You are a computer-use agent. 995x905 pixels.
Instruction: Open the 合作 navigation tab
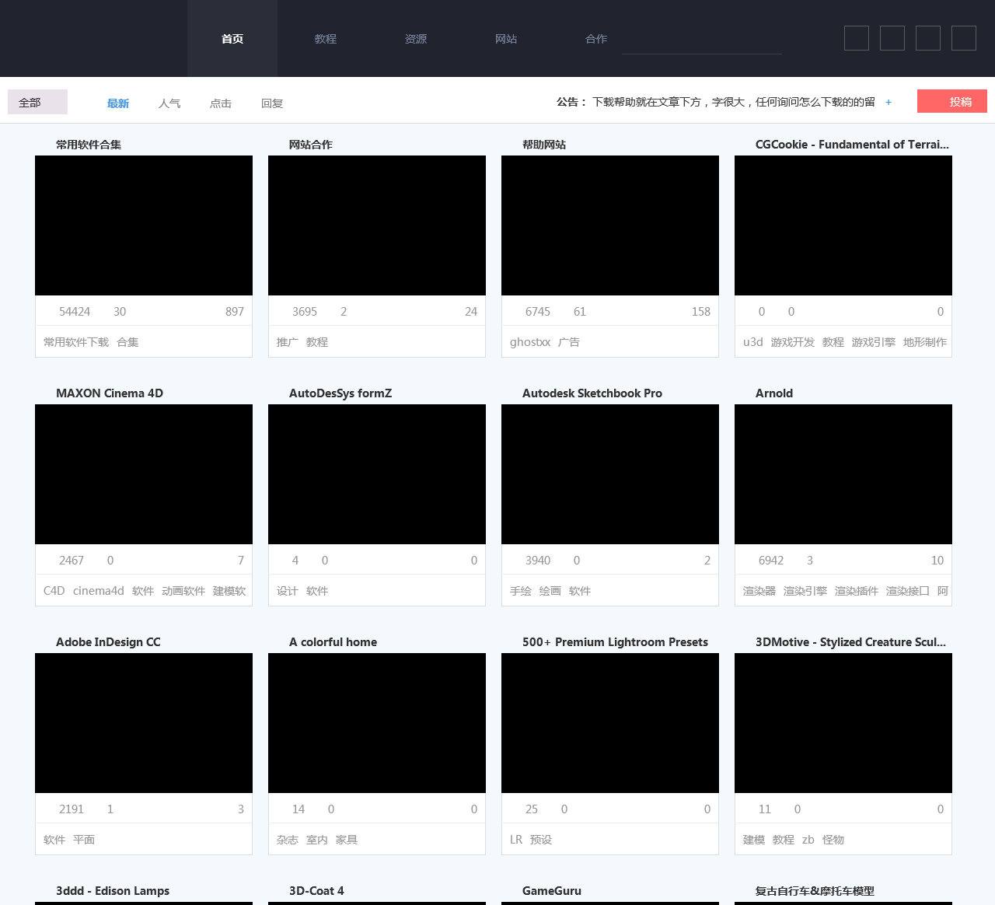tap(596, 39)
